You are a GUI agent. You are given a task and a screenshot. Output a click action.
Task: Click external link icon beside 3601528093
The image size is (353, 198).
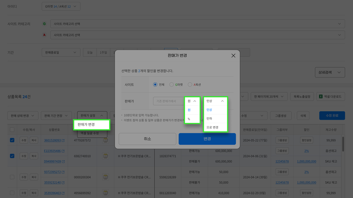coord(63,140)
